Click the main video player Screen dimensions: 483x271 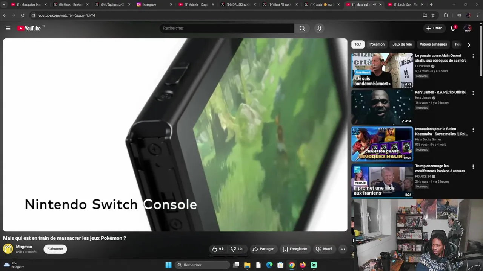[x=175, y=135]
